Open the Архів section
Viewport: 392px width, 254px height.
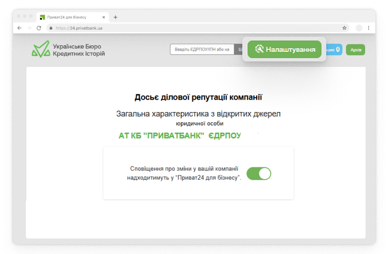coord(355,50)
